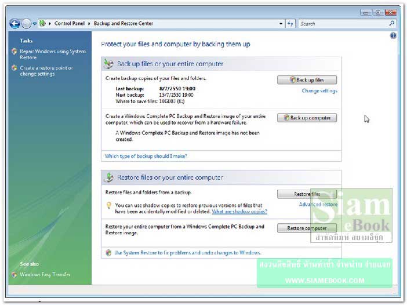Click the magnifier search icon
Image resolution: width=407 pixels, height=305 pixels.
(392, 23)
